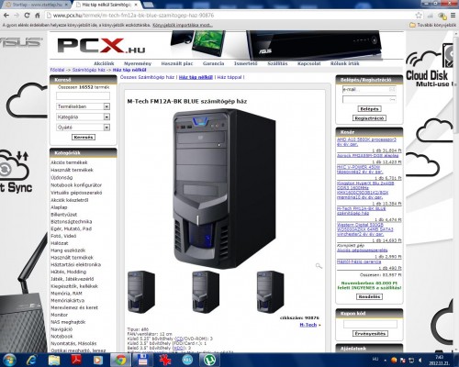Open the Használt piac menu item
This screenshot has height=367, width=459.
pyautogui.click(x=177, y=63)
